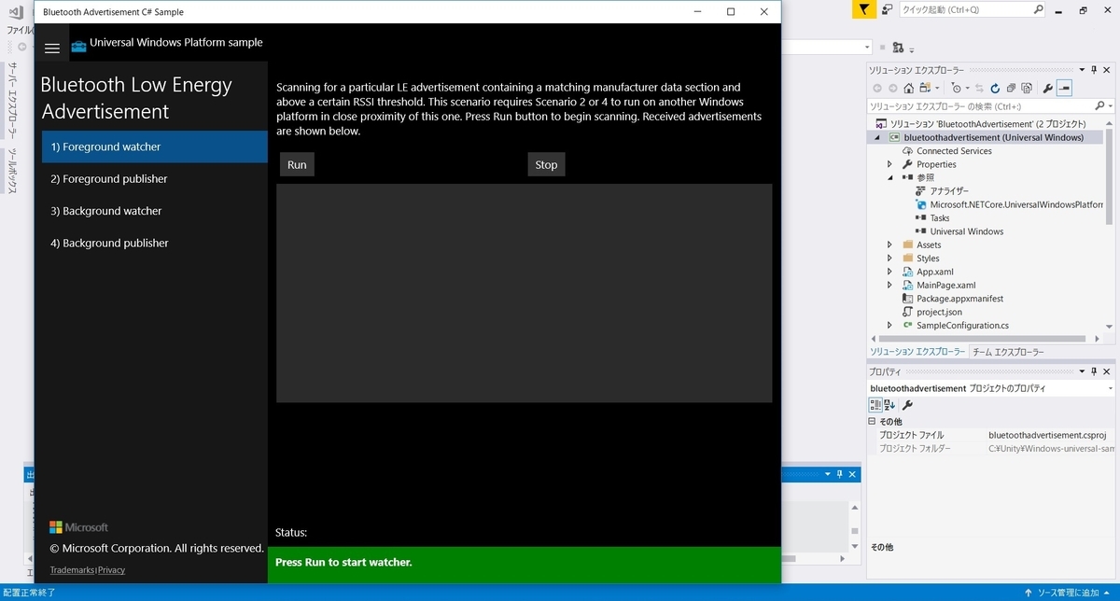
Task: Switch to the ソリューション エクスプローラー tab
Action: (x=917, y=352)
